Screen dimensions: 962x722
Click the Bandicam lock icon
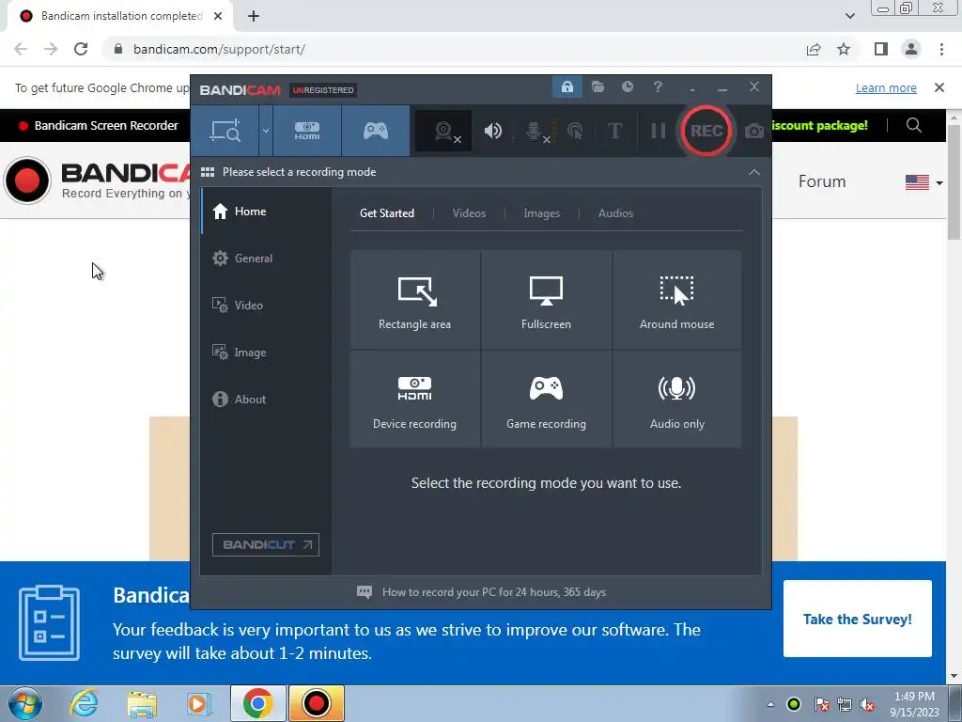coord(566,86)
